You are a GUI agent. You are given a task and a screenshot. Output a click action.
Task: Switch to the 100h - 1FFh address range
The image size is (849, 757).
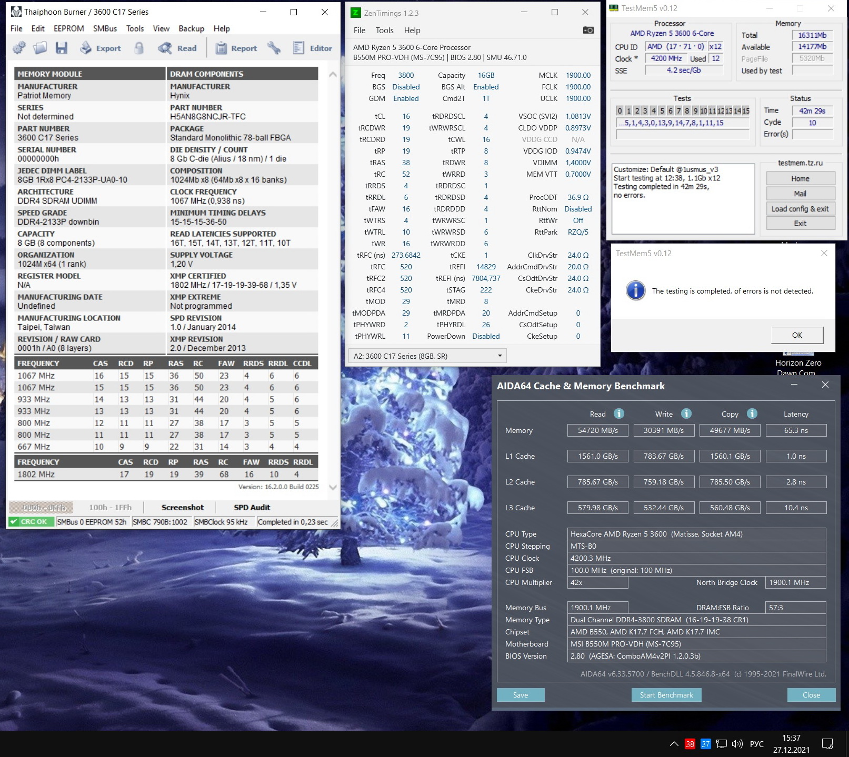point(110,508)
